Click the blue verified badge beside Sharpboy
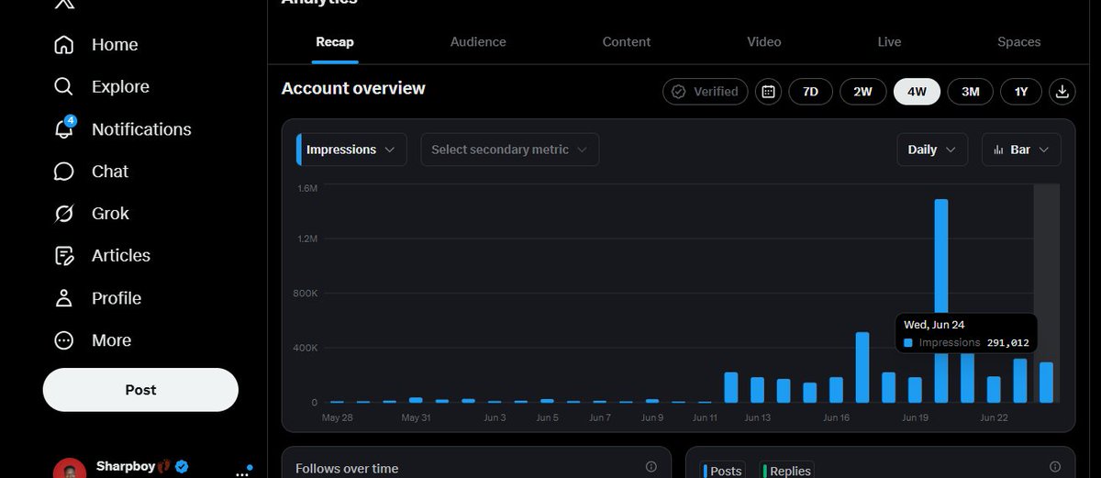The width and height of the screenshot is (1101, 478). [x=183, y=467]
